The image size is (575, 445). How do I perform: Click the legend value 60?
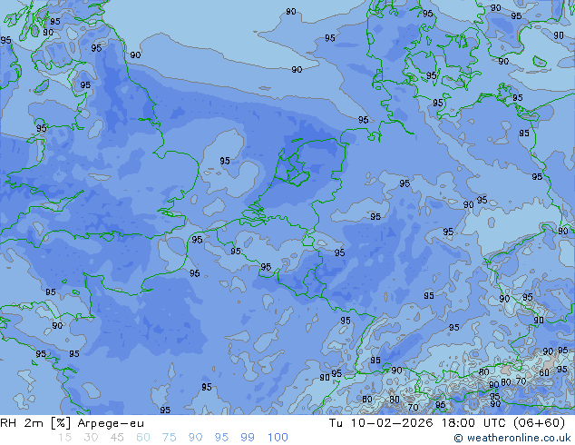click(x=143, y=438)
